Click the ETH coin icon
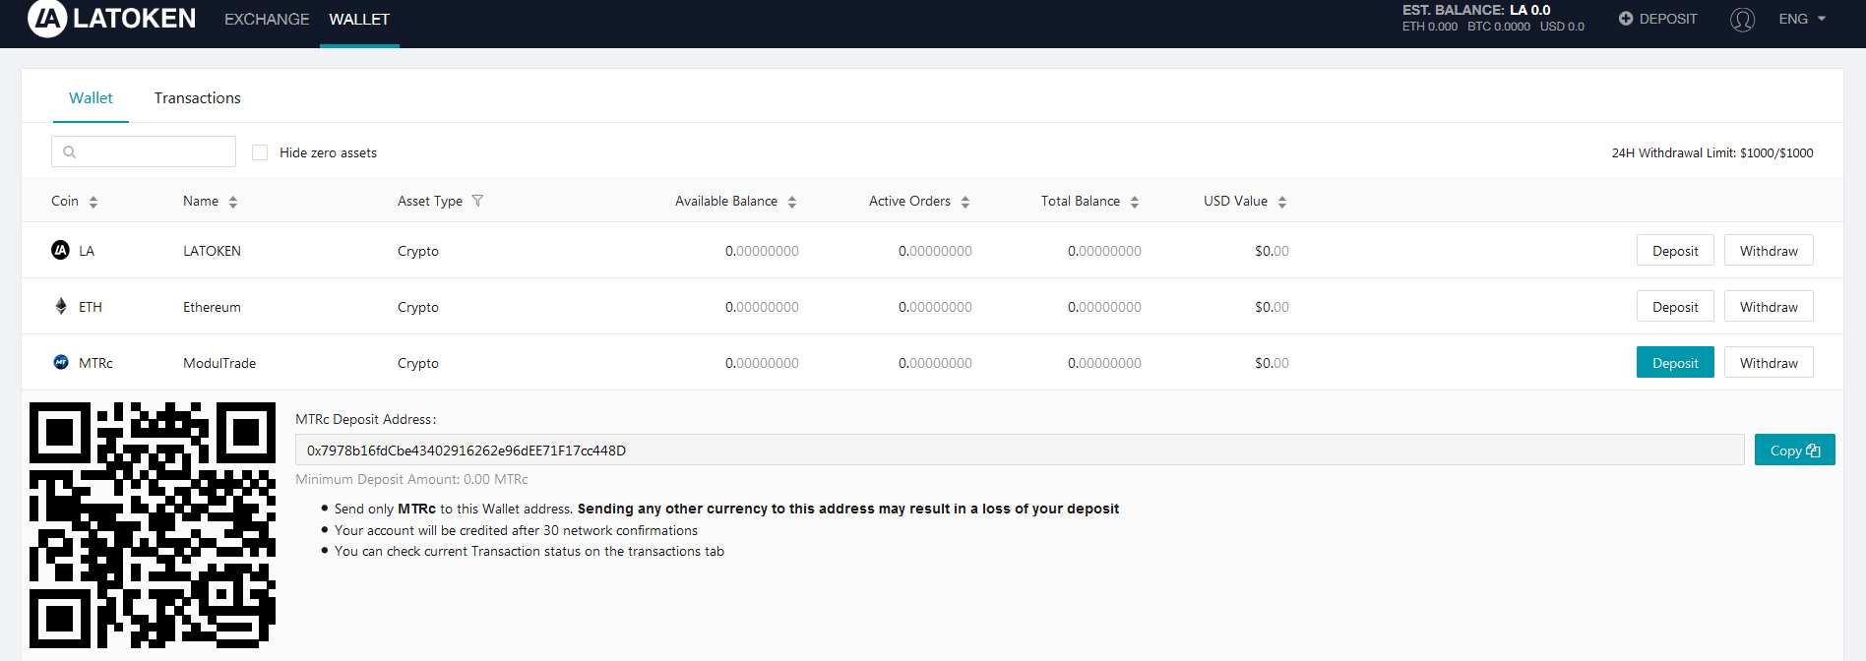The width and height of the screenshot is (1866, 661). point(61,306)
